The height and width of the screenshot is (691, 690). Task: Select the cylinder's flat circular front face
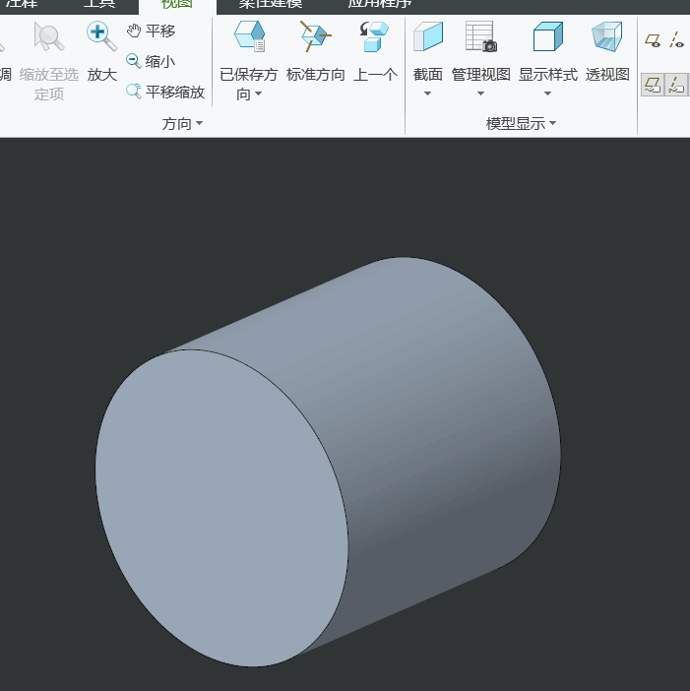pos(220,507)
